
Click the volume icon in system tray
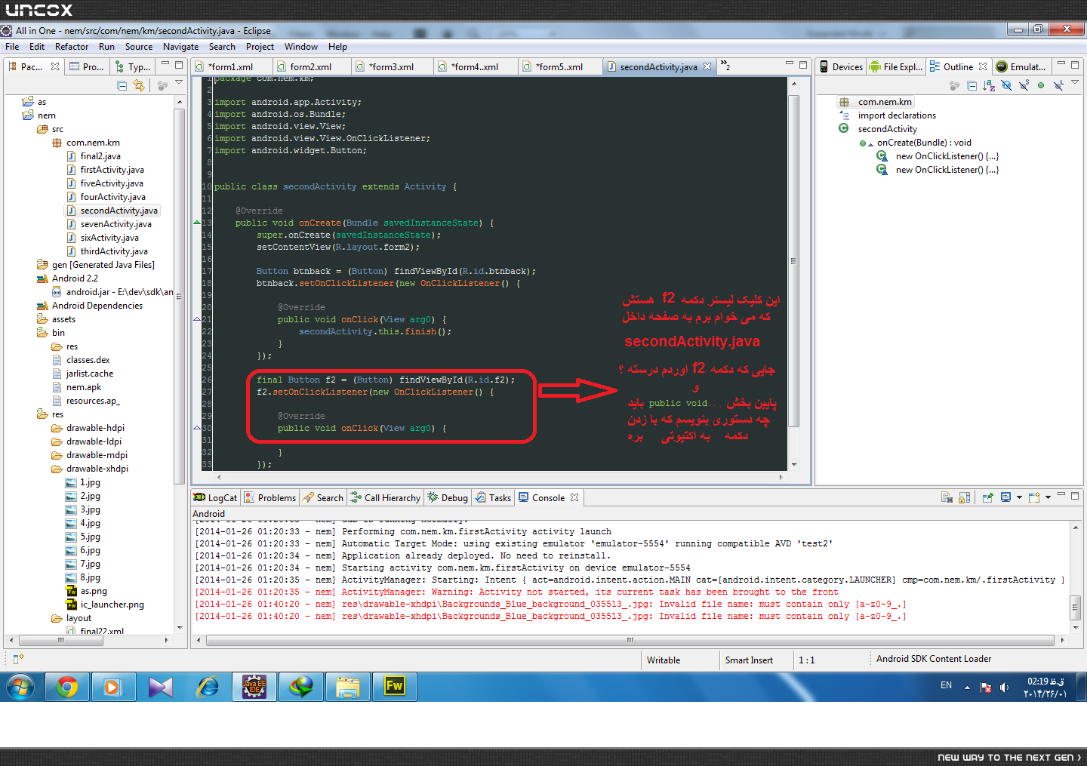(1004, 688)
